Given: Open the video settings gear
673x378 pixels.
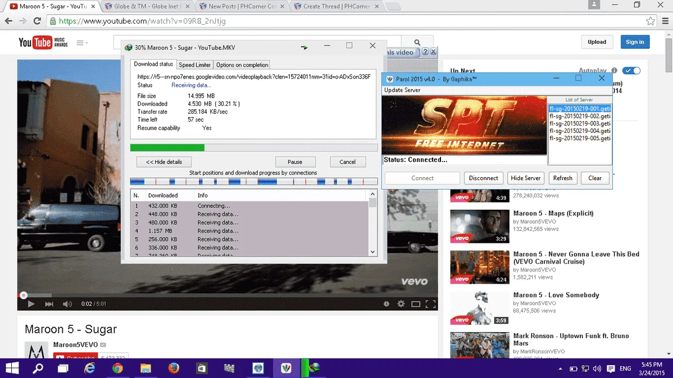Looking at the screenshot, I should tap(401, 304).
